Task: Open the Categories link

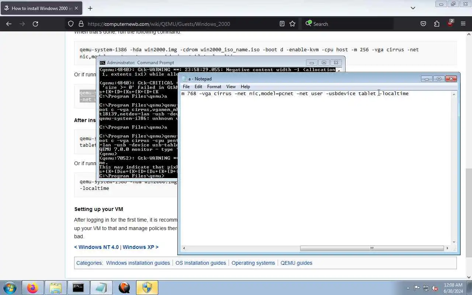Action: tap(89, 263)
